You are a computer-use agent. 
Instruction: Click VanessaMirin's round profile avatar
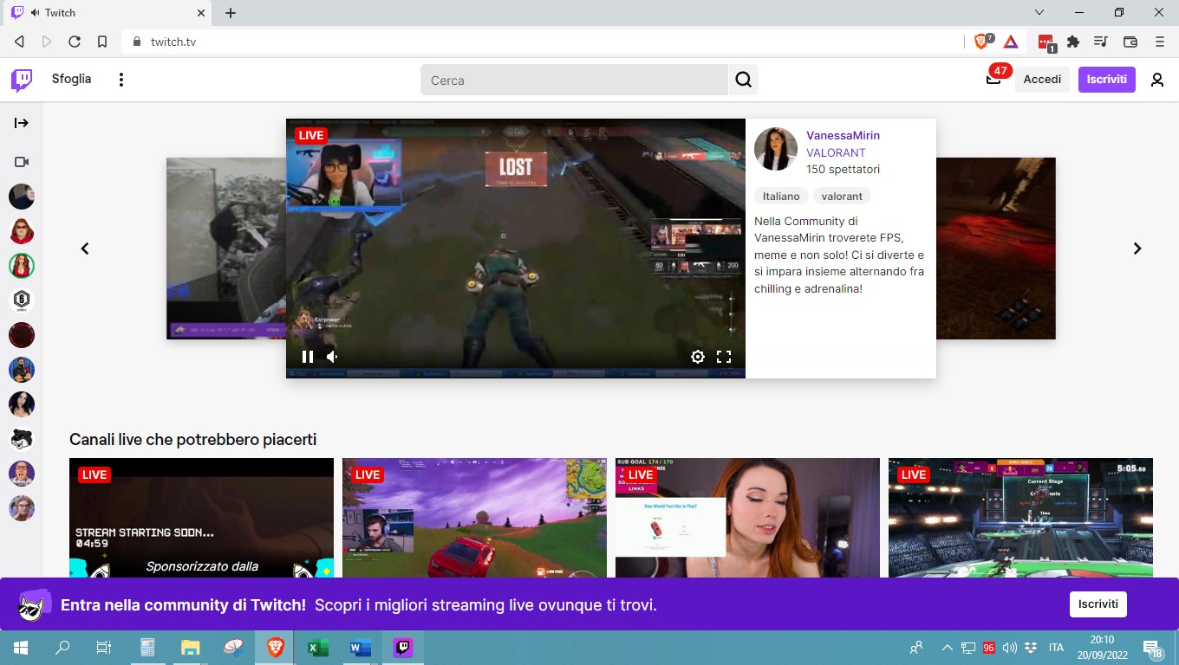tap(776, 149)
